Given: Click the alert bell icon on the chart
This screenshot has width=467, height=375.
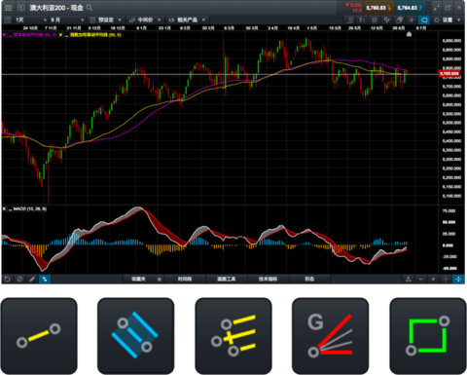Looking at the screenshot, I should (409, 34).
